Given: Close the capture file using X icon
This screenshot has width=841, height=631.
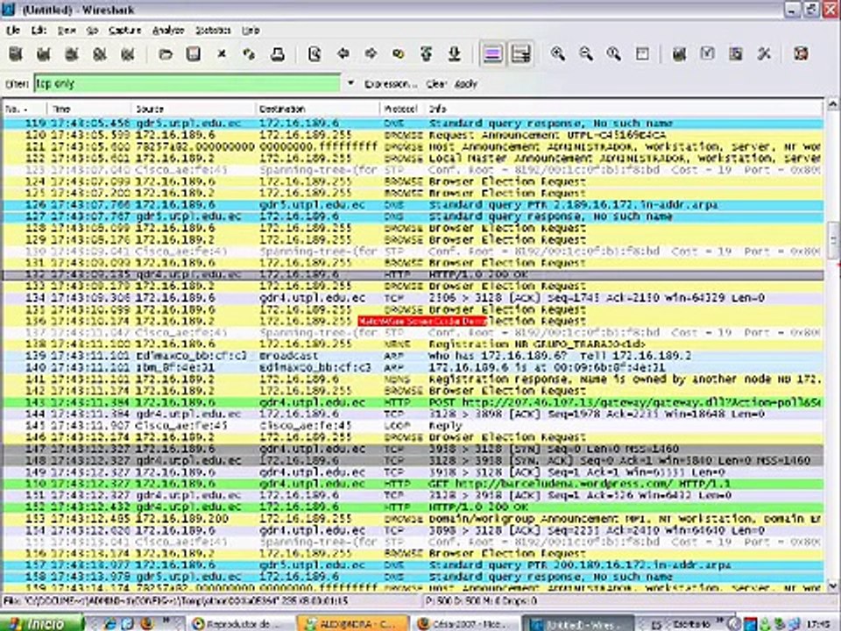Looking at the screenshot, I should [x=222, y=53].
